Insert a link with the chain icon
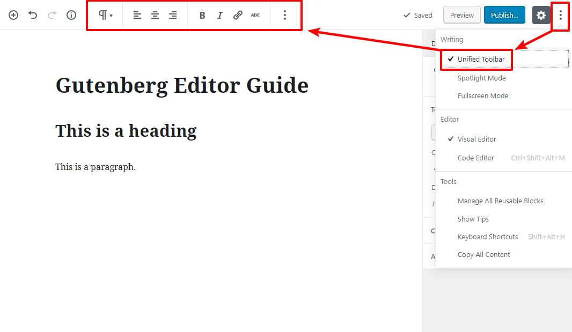Viewport: 572px width, 332px height. pyautogui.click(x=238, y=15)
